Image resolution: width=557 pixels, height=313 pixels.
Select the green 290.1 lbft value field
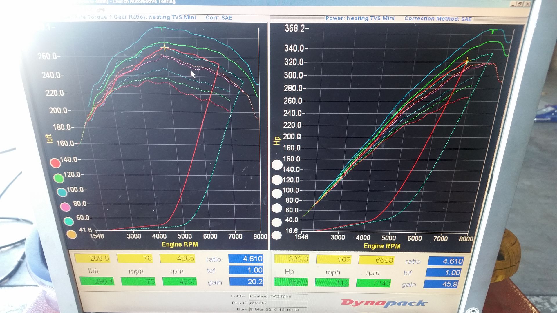tap(97, 281)
